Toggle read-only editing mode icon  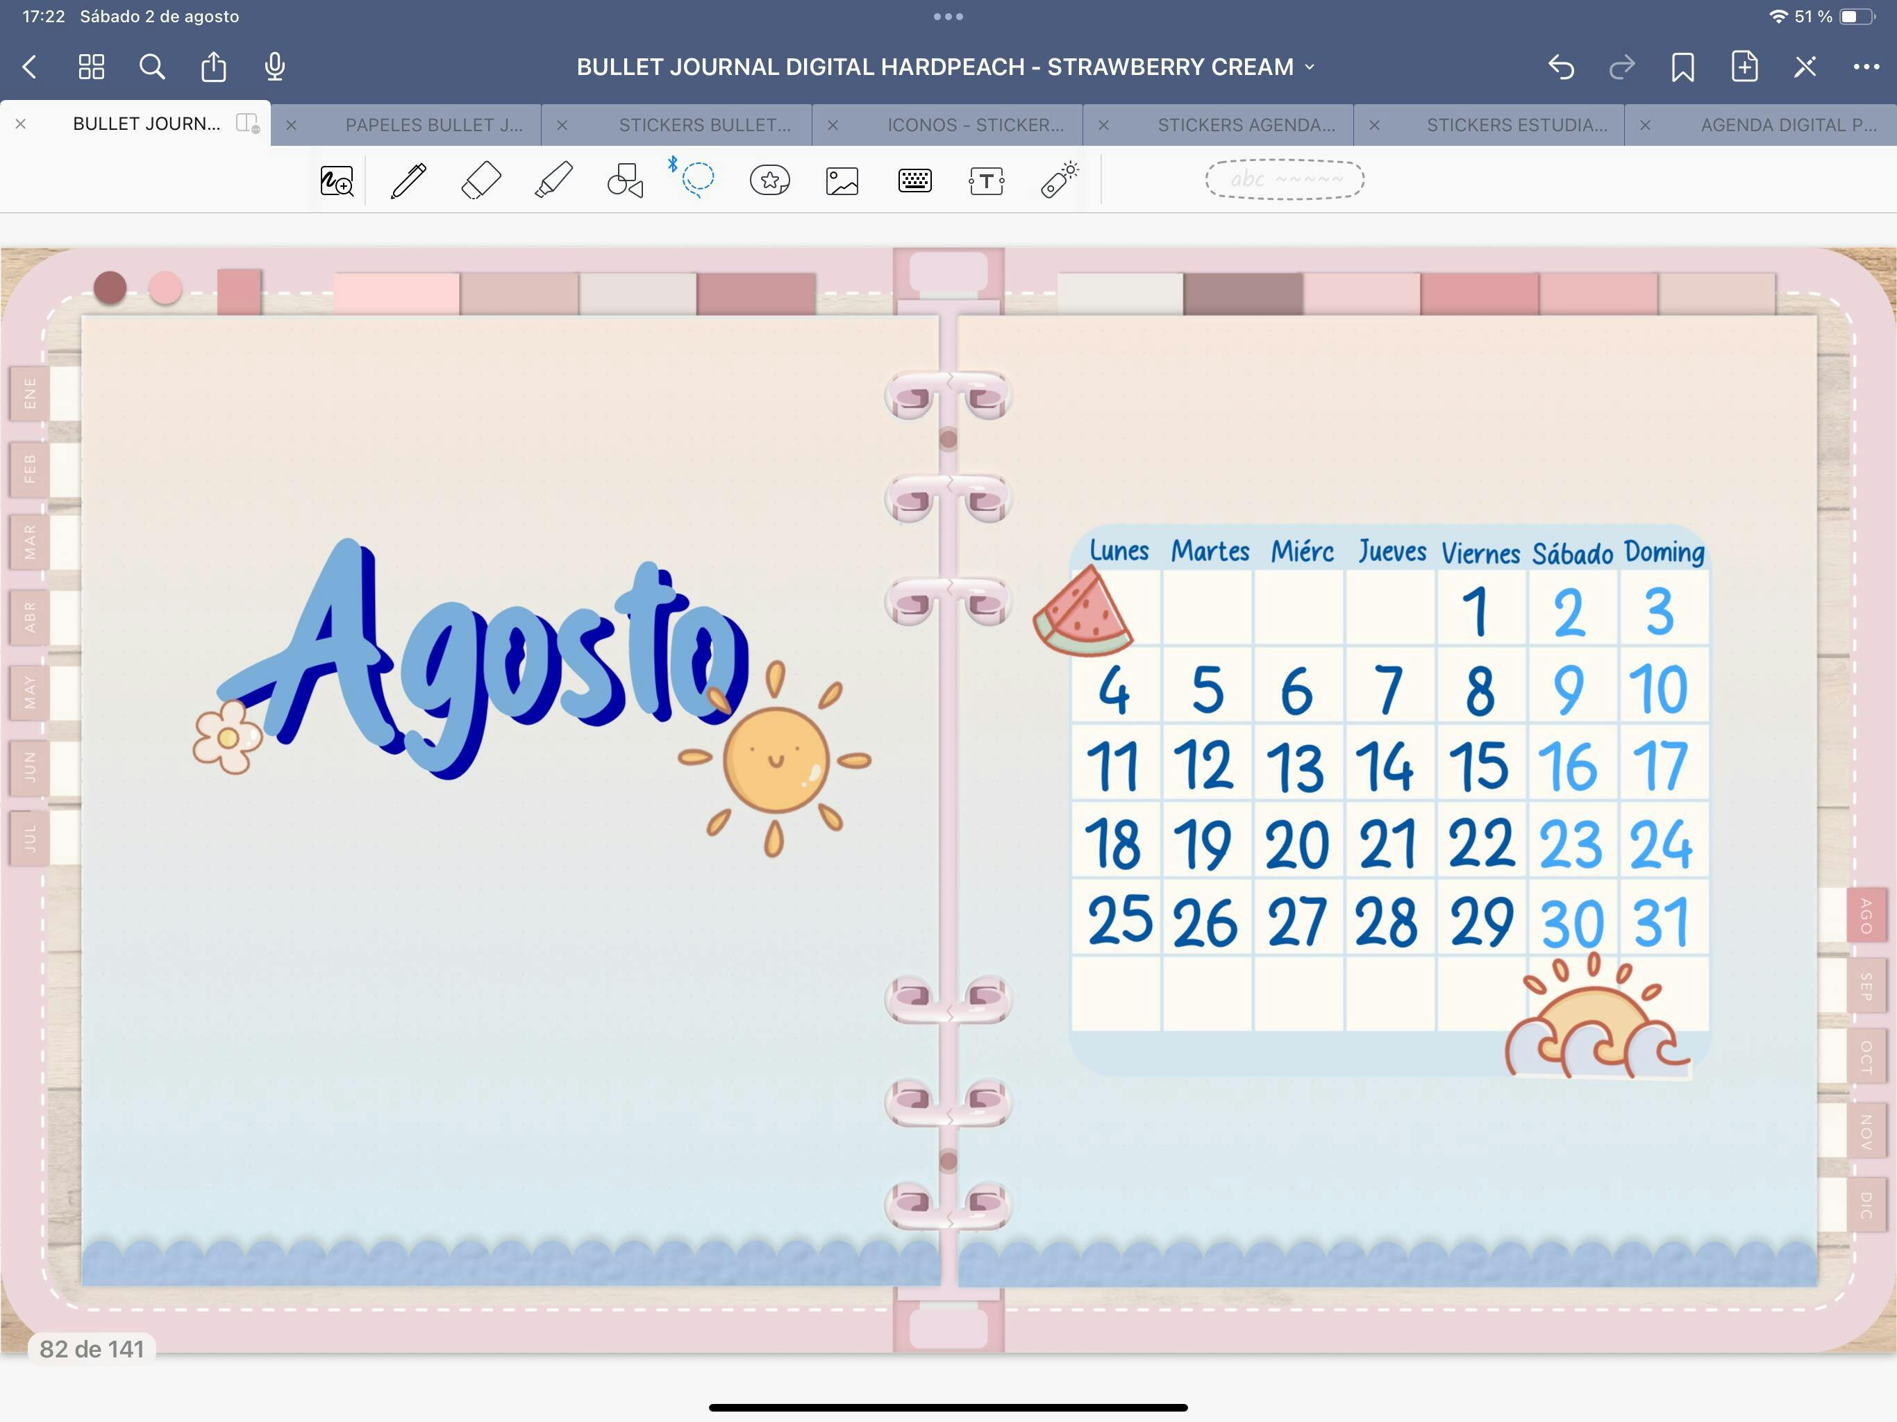(x=1805, y=67)
